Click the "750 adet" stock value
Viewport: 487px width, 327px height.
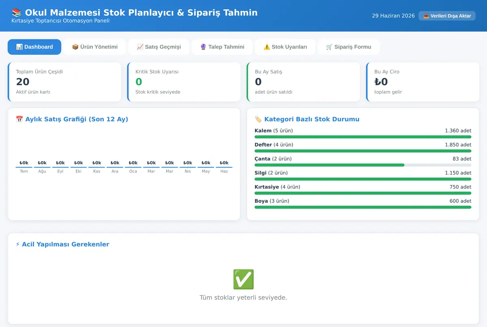460,187
